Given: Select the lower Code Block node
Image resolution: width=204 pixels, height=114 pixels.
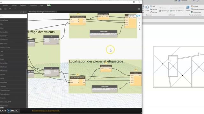Looking at the screenshot, I should (31, 74).
